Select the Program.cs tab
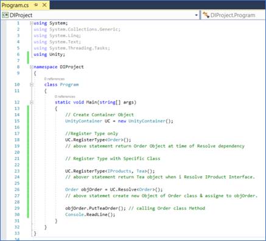This screenshot has height=241, width=266. coord(15,5)
